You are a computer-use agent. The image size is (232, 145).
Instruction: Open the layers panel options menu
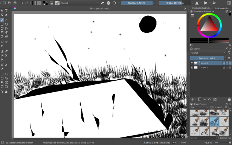click(229, 58)
